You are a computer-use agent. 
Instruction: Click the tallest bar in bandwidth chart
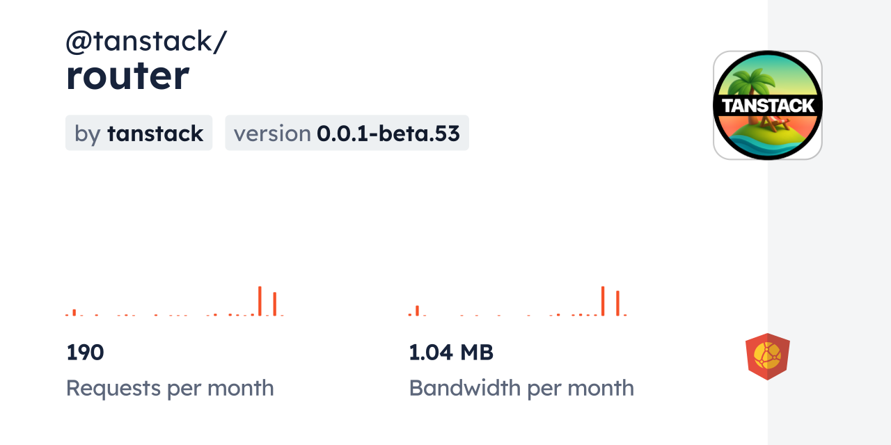pyautogui.click(x=603, y=301)
